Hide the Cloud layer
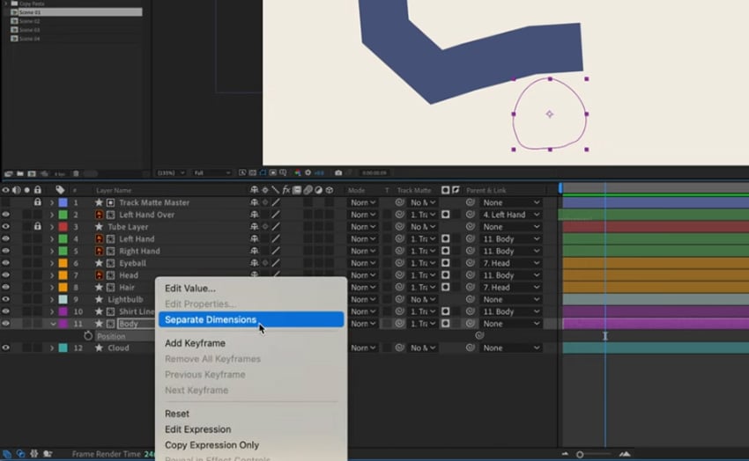 point(6,348)
